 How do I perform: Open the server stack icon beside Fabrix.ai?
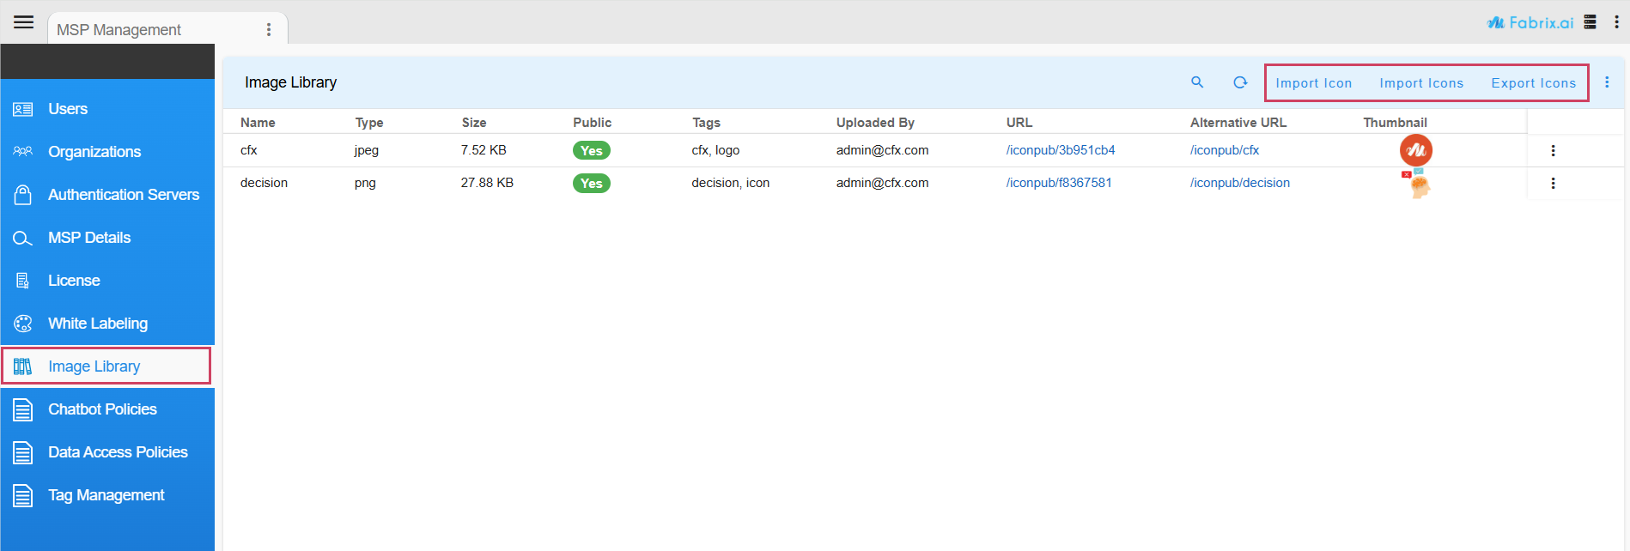[1590, 22]
